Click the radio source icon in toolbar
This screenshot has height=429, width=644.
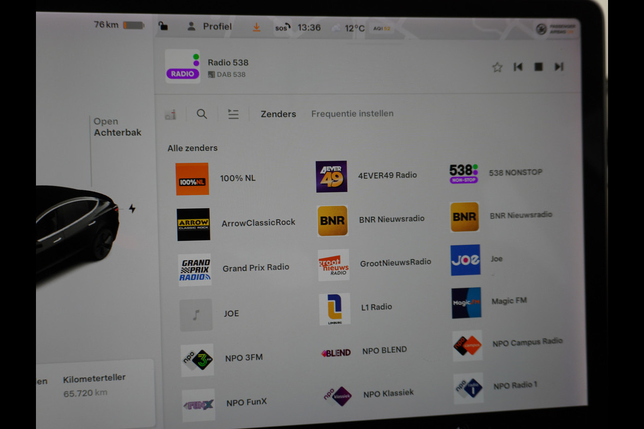coord(170,114)
